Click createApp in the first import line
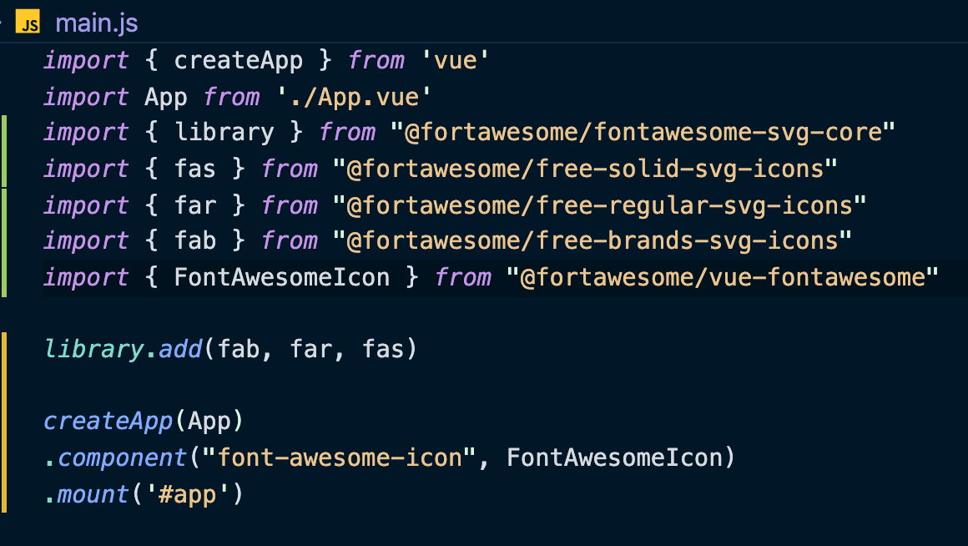This screenshot has height=546, width=968. 239,61
